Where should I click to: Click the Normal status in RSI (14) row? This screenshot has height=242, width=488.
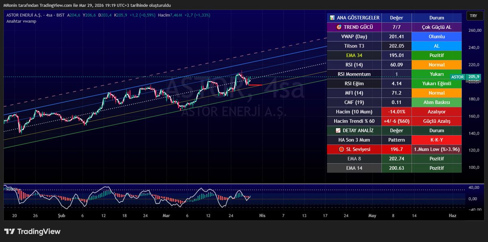point(437,65)
